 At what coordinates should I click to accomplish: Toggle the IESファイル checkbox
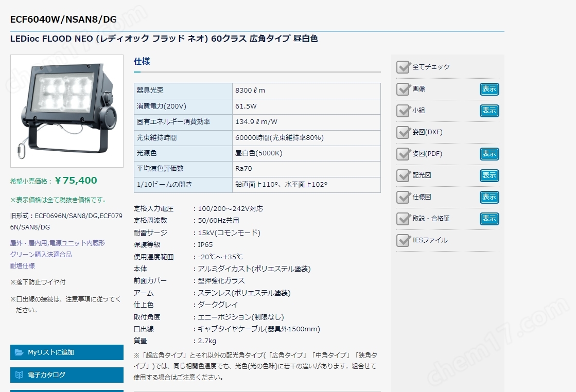403,240
